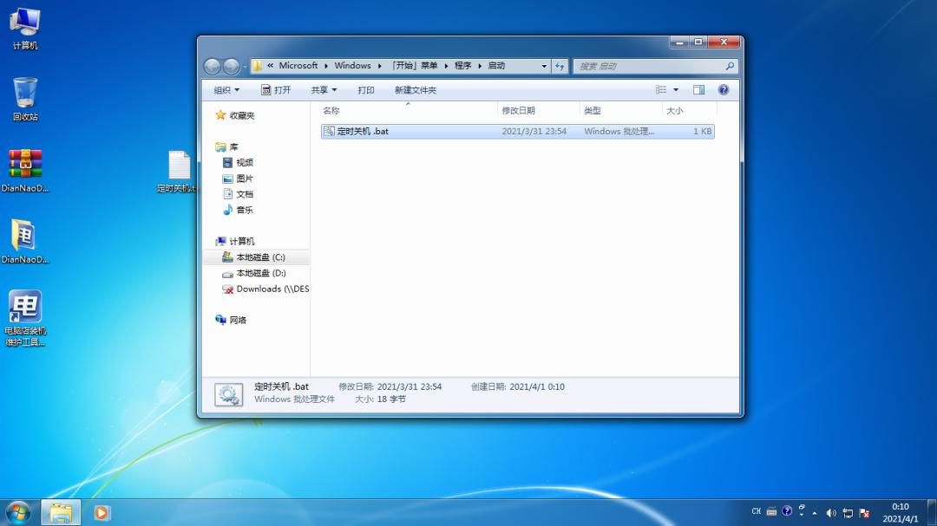
Task: Click the network status icon in the tray
Action: (849, 513)
